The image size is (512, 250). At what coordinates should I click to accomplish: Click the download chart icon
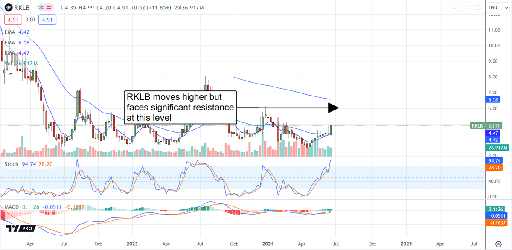454,7
